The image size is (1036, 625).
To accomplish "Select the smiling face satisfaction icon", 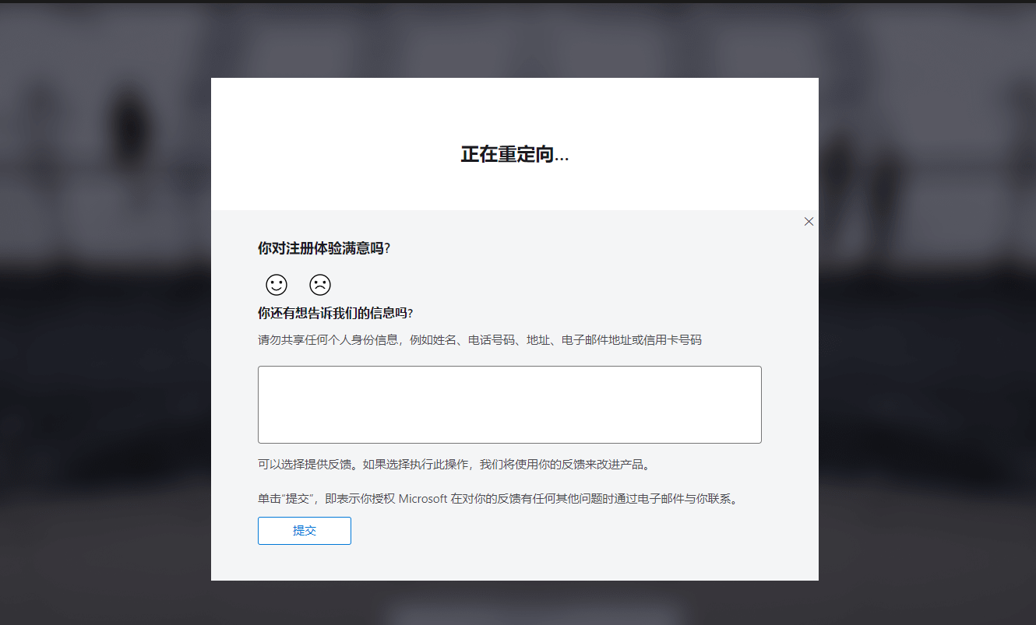I will point(277,285).
